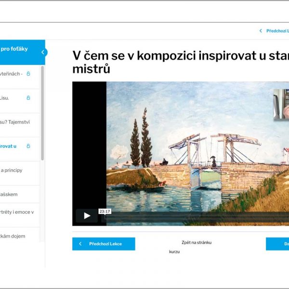The height and width of the screenshot is (289, 289).
Task: Click the next lesson button at bottom right
Action: tap(277, 244)
